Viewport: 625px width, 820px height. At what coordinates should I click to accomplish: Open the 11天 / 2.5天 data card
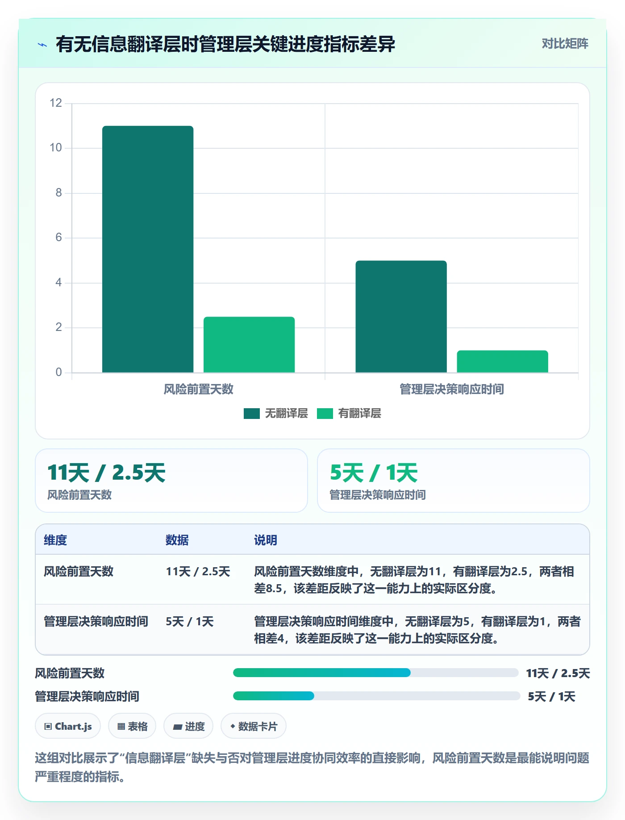click(171, 481)
